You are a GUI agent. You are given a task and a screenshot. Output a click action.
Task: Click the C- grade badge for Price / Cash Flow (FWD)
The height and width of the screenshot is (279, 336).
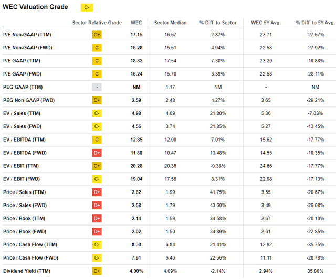(97, 257)
